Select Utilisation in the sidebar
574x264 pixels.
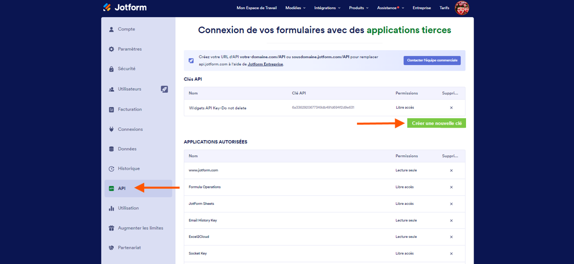pyautogui.click(x=139, y=208)
